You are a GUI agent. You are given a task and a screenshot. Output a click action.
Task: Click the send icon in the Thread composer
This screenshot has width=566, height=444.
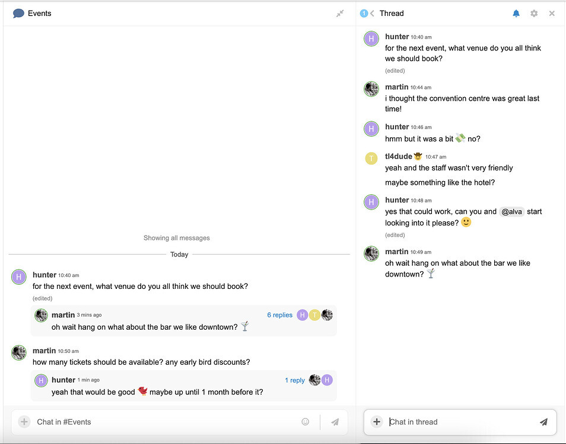tap(544, 422)
